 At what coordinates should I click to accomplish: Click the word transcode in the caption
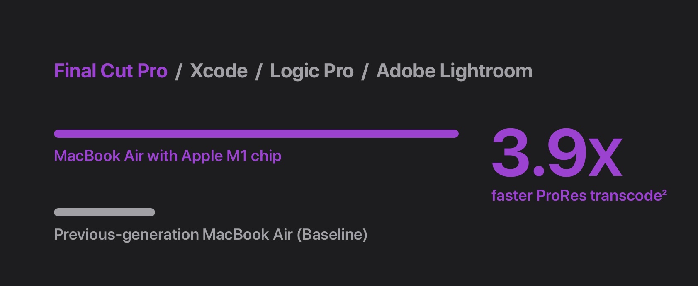626,195
